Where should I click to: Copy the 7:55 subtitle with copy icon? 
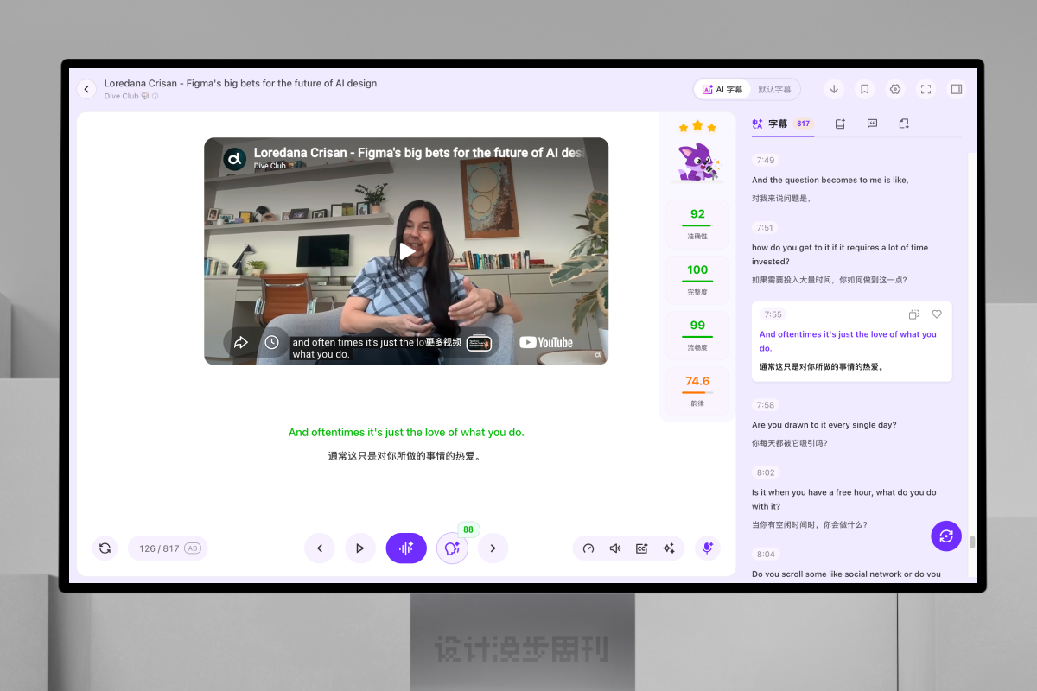(x=913, y=314)
